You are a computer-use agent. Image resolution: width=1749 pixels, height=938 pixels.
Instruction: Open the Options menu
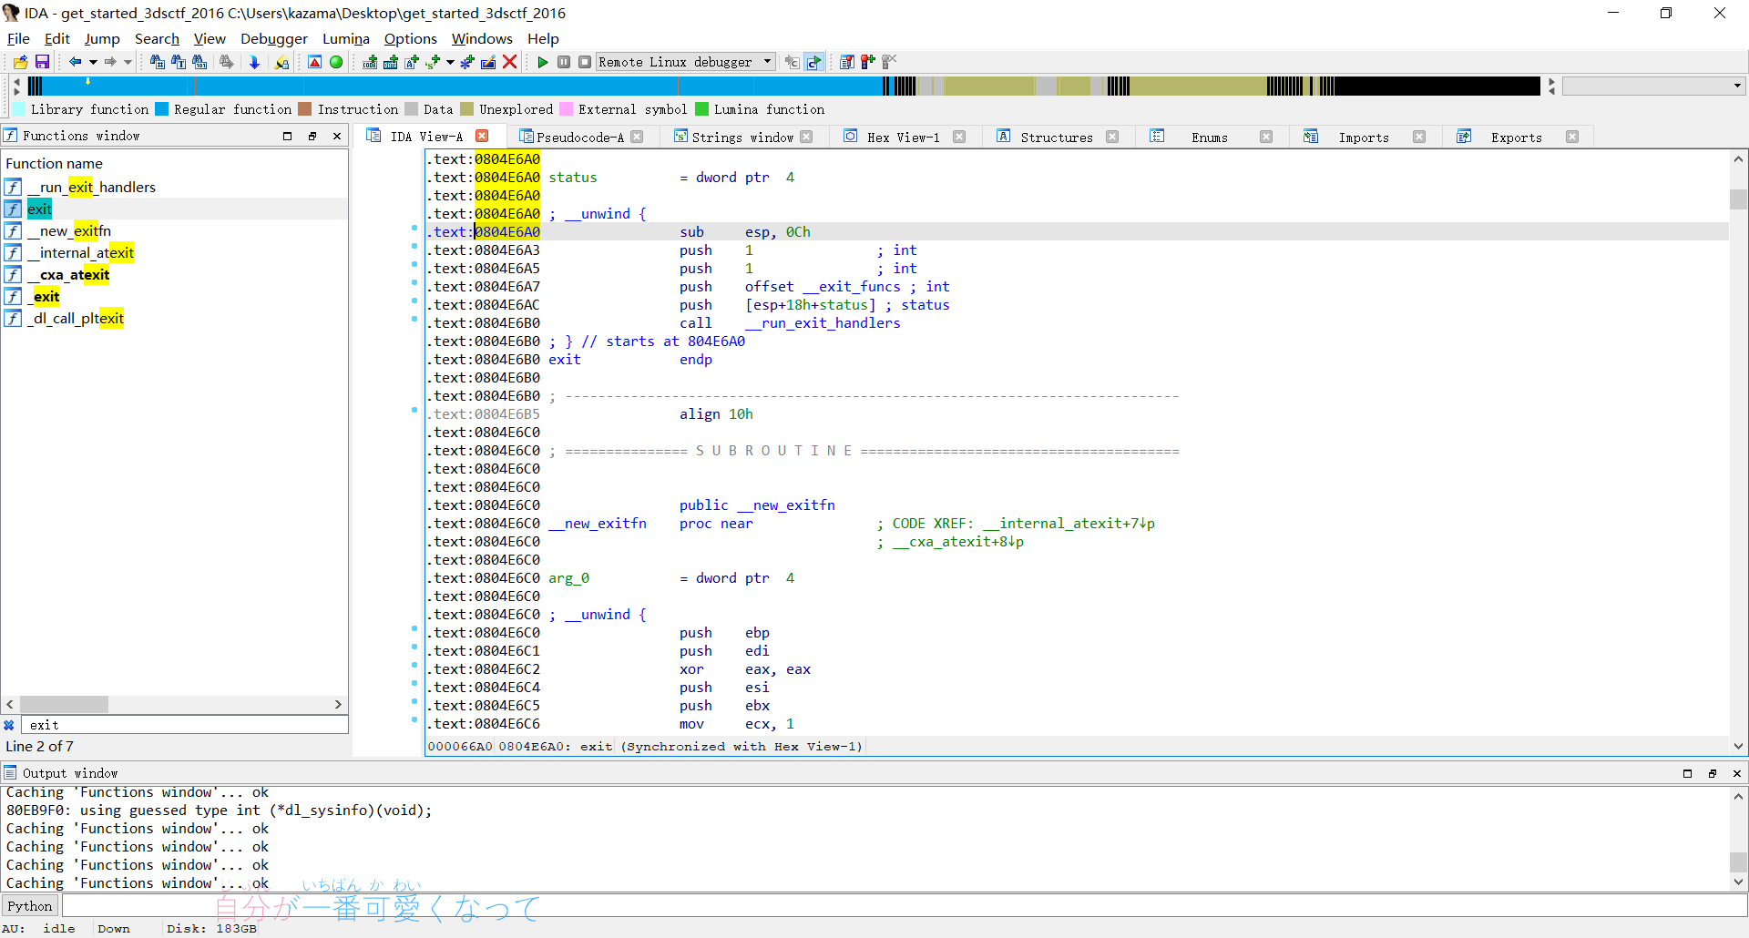pos(411,38)
